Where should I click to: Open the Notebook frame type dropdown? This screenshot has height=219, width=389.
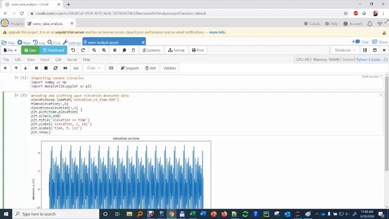pyautogui.click(x=345, y=50)
